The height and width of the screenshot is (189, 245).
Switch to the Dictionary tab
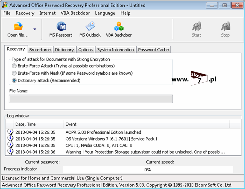64,50
